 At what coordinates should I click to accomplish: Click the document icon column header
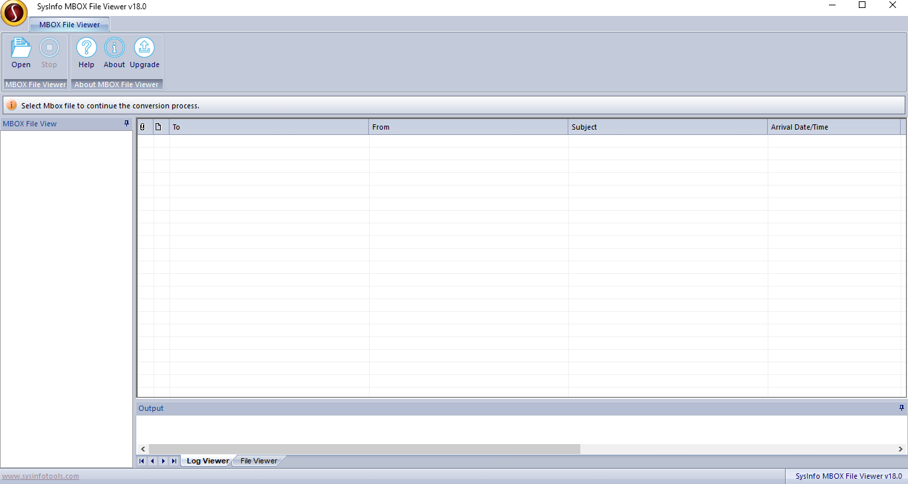(x=158, y=126)
